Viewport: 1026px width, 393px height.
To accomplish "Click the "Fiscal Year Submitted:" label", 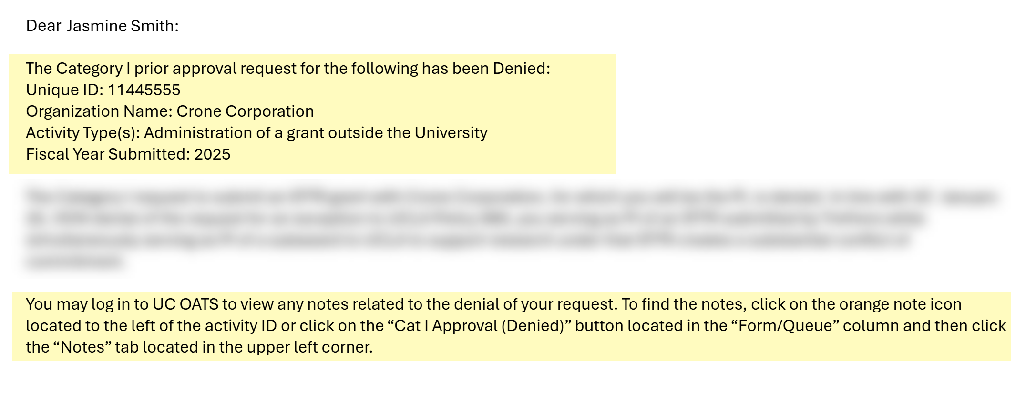I will (108, 154).
